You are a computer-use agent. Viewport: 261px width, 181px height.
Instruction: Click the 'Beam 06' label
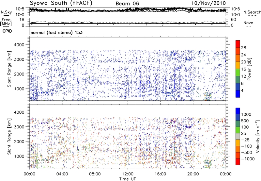click(127, 4)
